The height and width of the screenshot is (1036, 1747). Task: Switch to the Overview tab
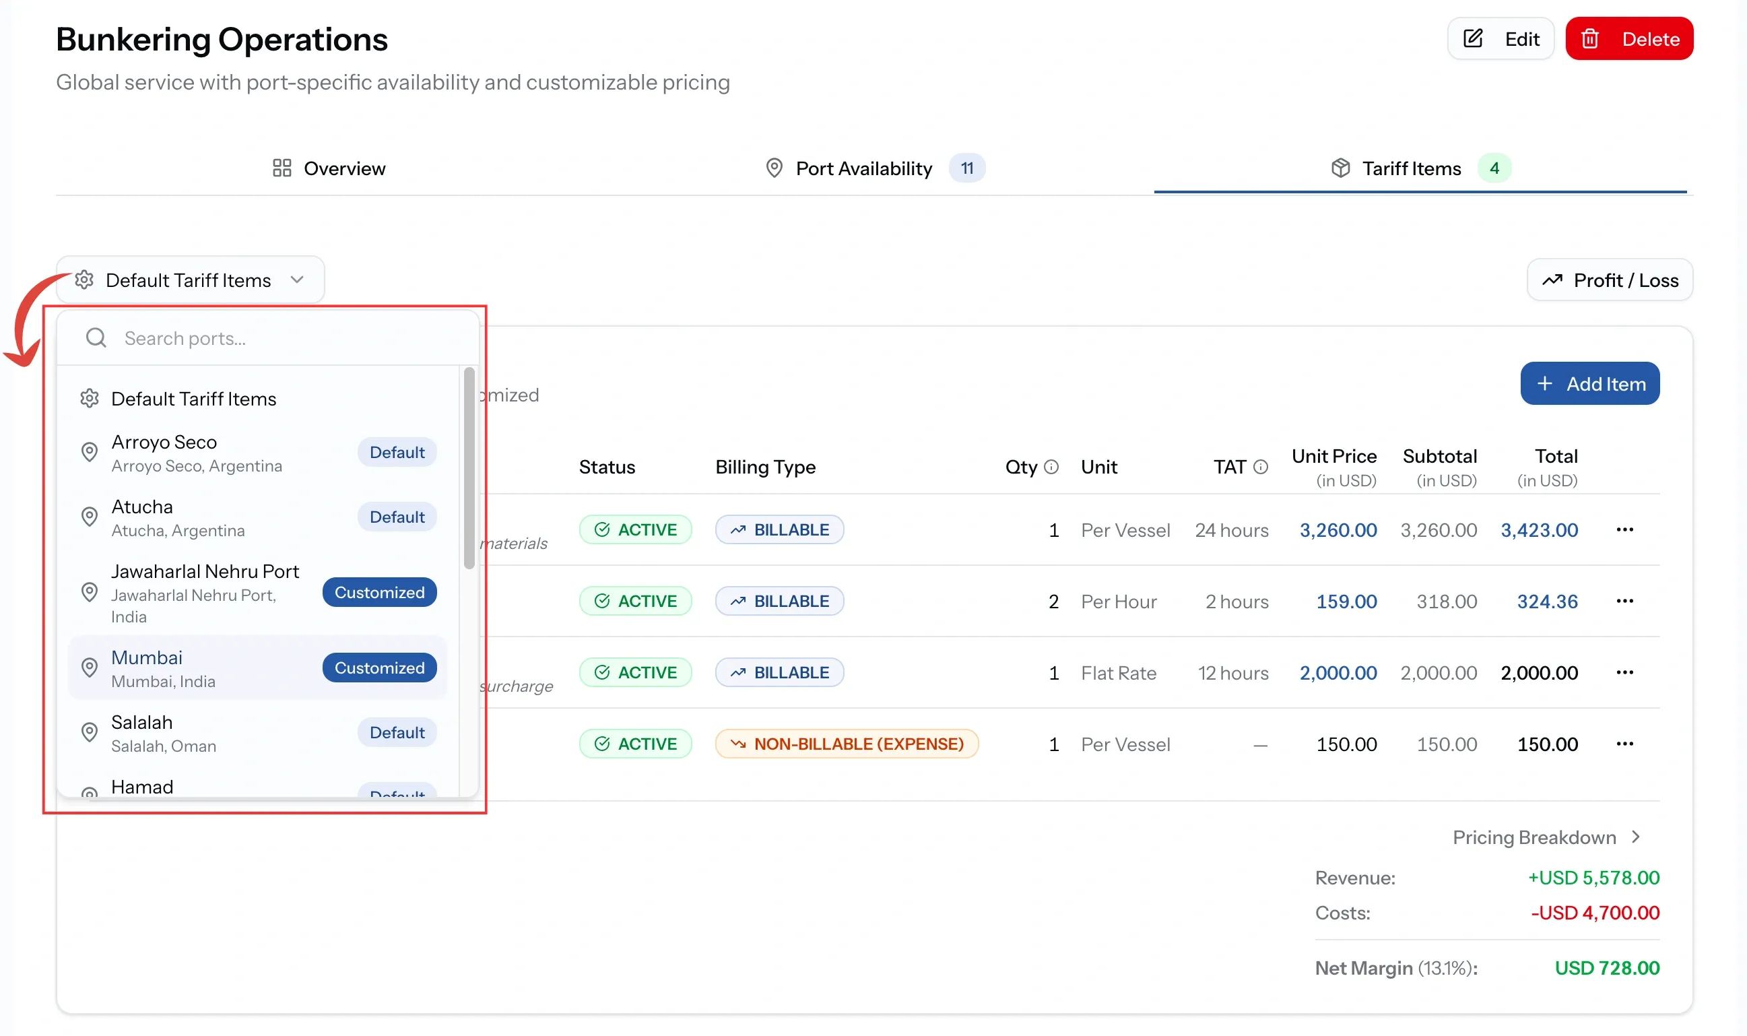point(329,168)
